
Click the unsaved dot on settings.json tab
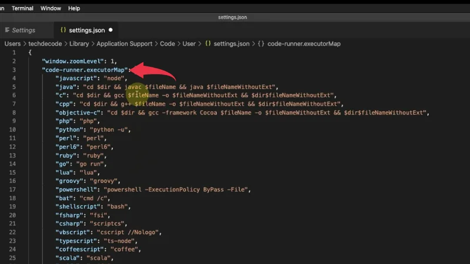click(110, 30)
